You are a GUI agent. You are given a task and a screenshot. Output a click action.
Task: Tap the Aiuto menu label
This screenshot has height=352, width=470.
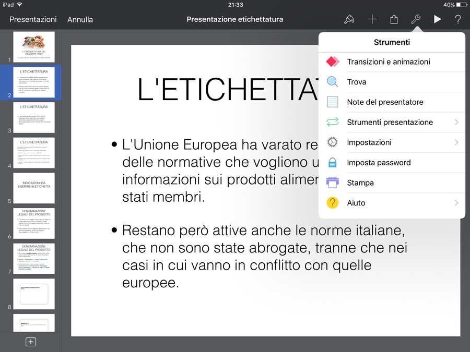tap(356, 203)
